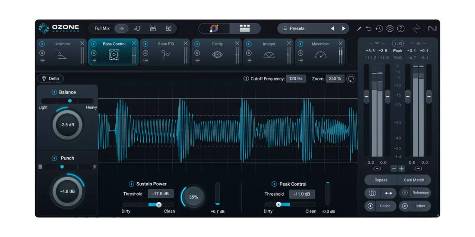The width and height of the screenshot is (475, 237).
Task: Click the pencil edit icon
Action: (359, 28)
